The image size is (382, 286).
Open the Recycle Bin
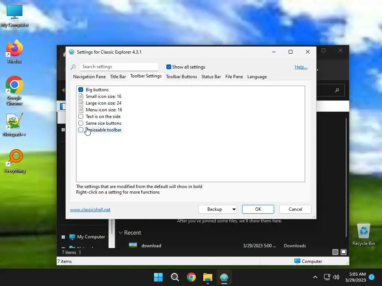pos(363,235)
